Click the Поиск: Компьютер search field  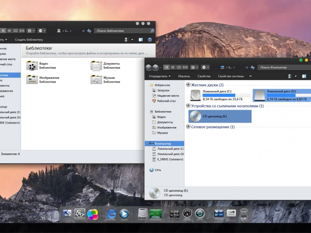(x=284, y=67)
